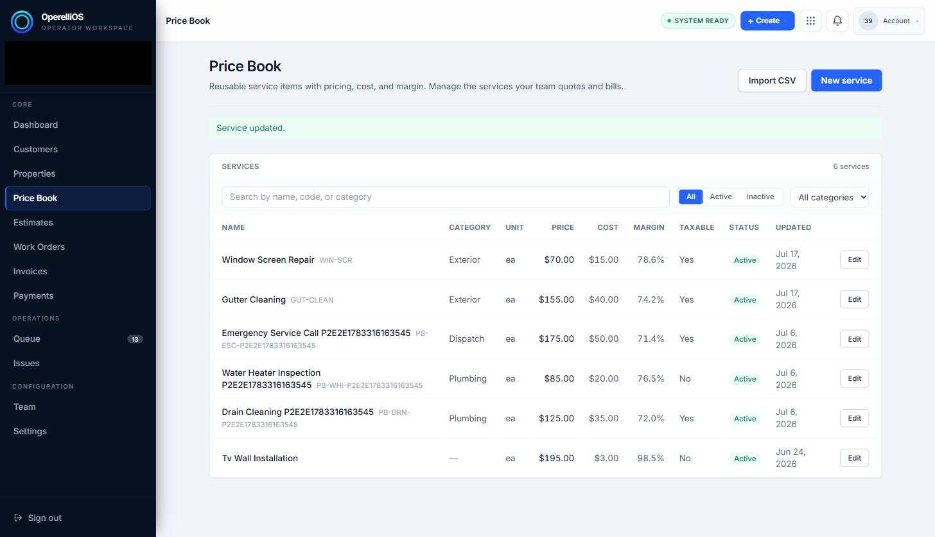Image resolution: width=935 pixels, height=537 pixels.
Task: Click the 76.5% margin value
Action: 651,378
